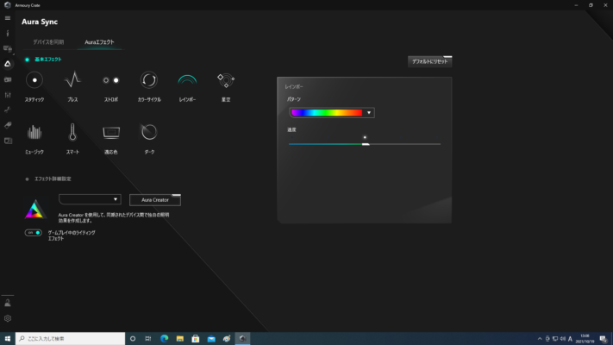
Task: Click the rainbow gradient pattern swatch
Action: tap(327, 113)
